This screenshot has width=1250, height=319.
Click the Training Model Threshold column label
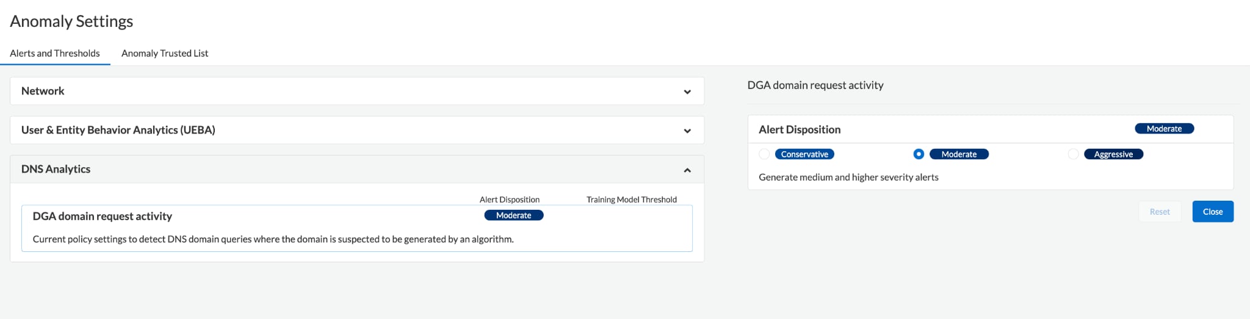point(632,199)
